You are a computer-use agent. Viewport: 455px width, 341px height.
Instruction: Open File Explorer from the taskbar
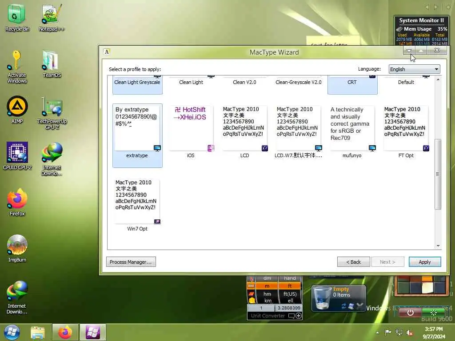click(x=38, y=332)
